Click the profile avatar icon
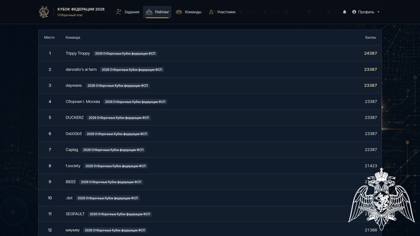The image size is (420, 236). click(x=354, y=12)
